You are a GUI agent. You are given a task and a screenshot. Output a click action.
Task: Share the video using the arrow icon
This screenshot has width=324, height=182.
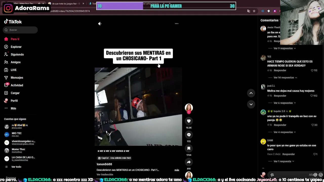(x=189, y=162)
